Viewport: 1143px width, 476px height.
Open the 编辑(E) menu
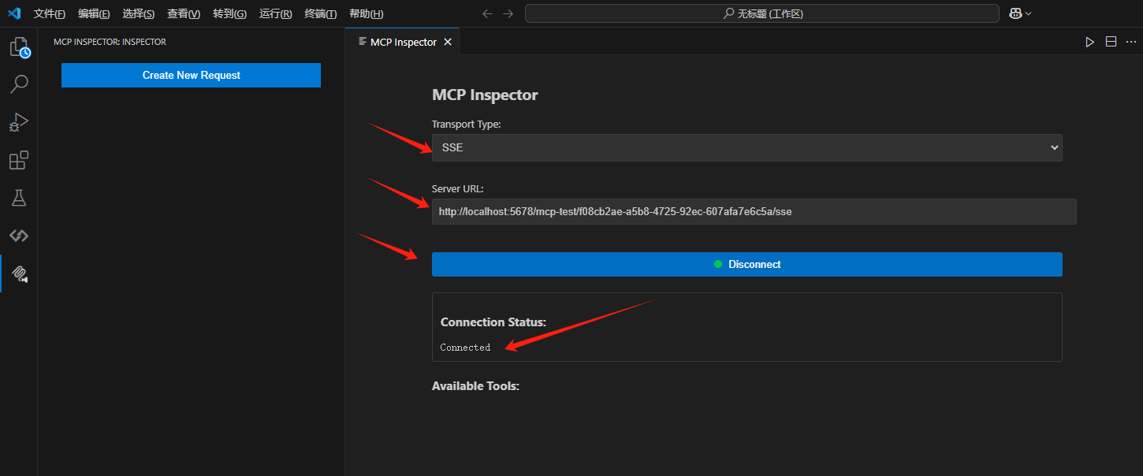click(x=94, y=13)
